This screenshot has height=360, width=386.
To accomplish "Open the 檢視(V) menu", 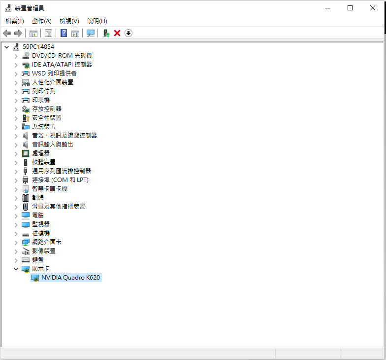I will tap(69, 21).
